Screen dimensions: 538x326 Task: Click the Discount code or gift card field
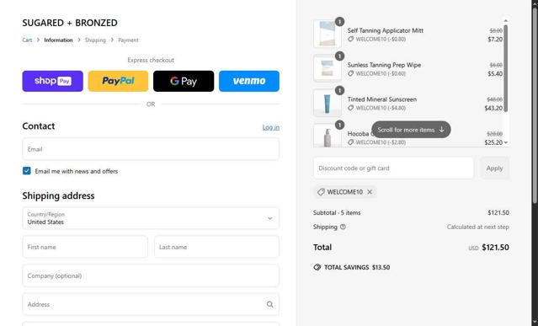393,168
